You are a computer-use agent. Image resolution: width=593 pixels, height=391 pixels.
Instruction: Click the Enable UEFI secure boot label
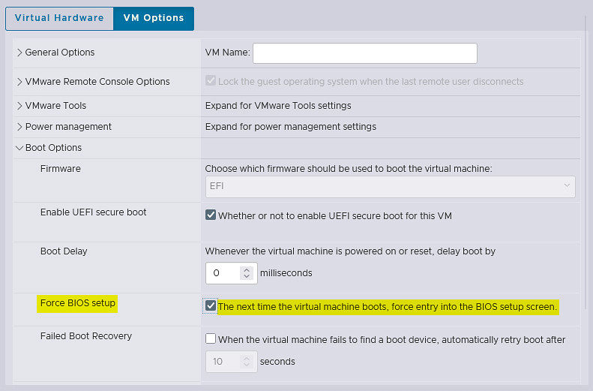coord(93,212)
